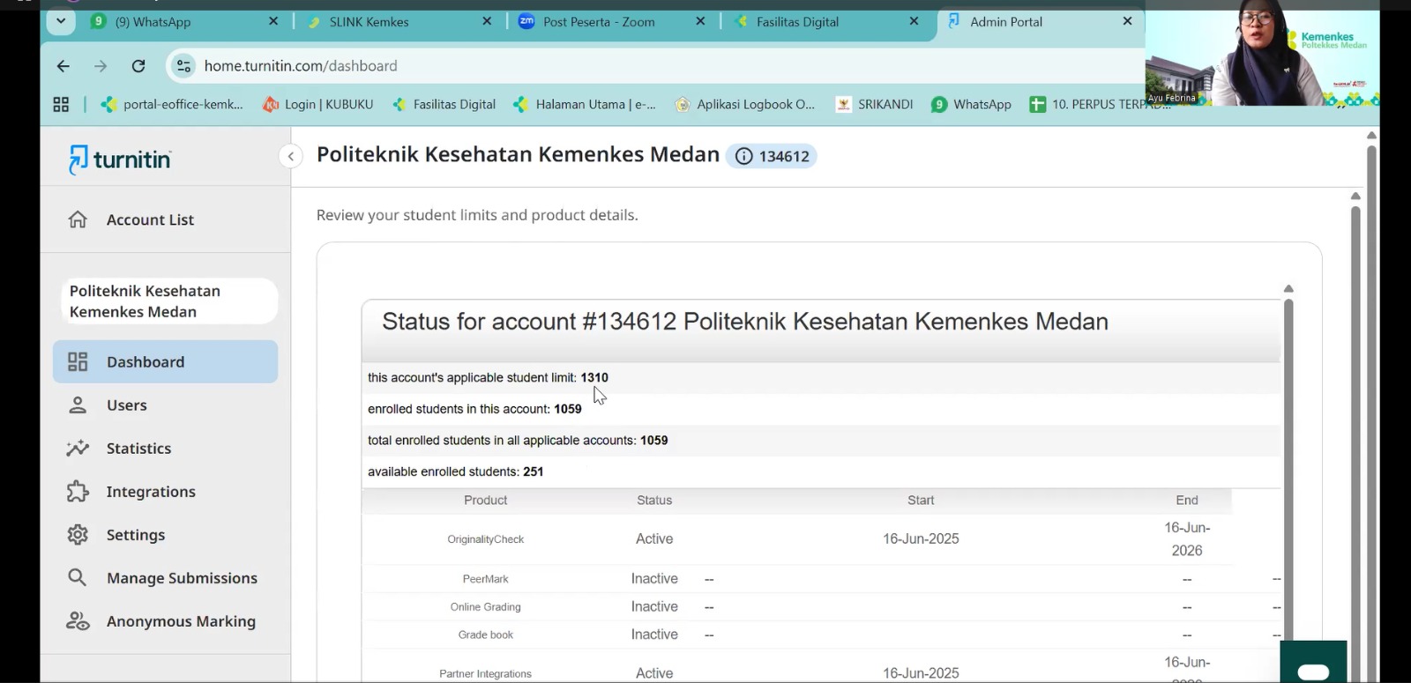Go back with the browser back arrow
The width and height of the screenshot is (1411, 683).
pos(63,66)
